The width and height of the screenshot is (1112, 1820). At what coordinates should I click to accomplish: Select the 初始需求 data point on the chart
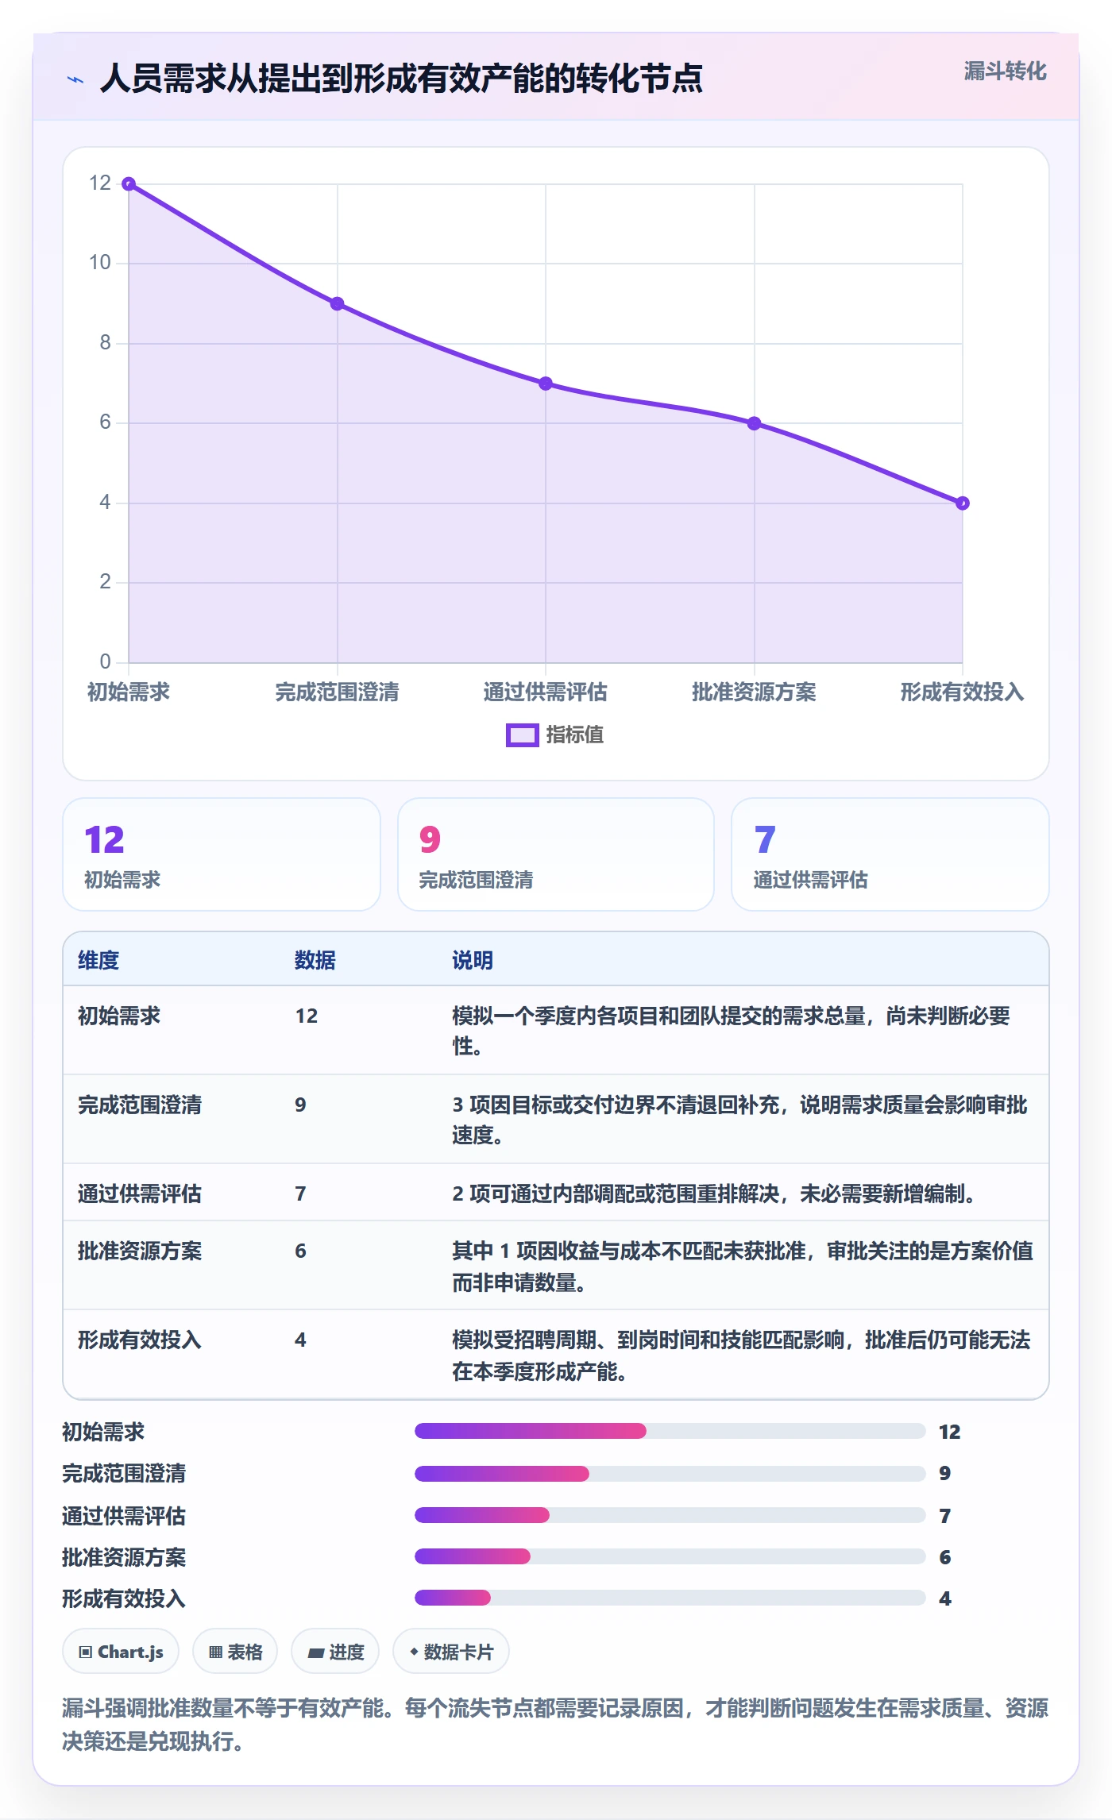pyautogui.click(x=129, y=184)
